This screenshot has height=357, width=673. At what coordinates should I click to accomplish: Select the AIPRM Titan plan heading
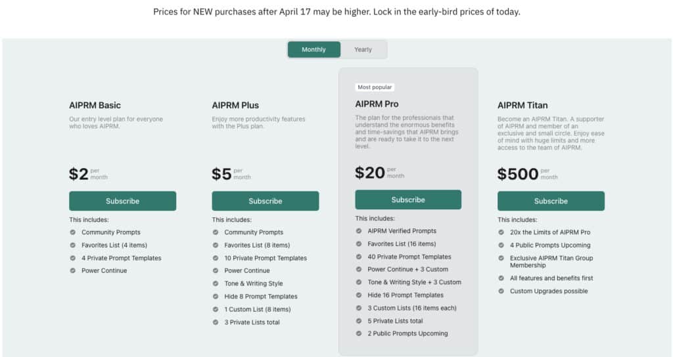[x=522, y=105]
